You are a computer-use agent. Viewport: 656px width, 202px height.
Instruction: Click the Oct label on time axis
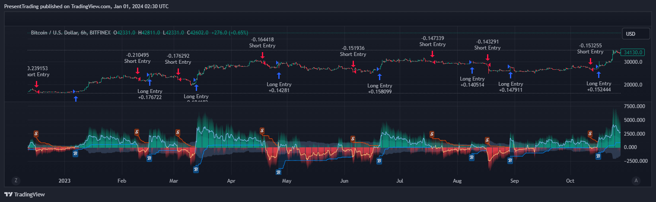tap(571, 181)
